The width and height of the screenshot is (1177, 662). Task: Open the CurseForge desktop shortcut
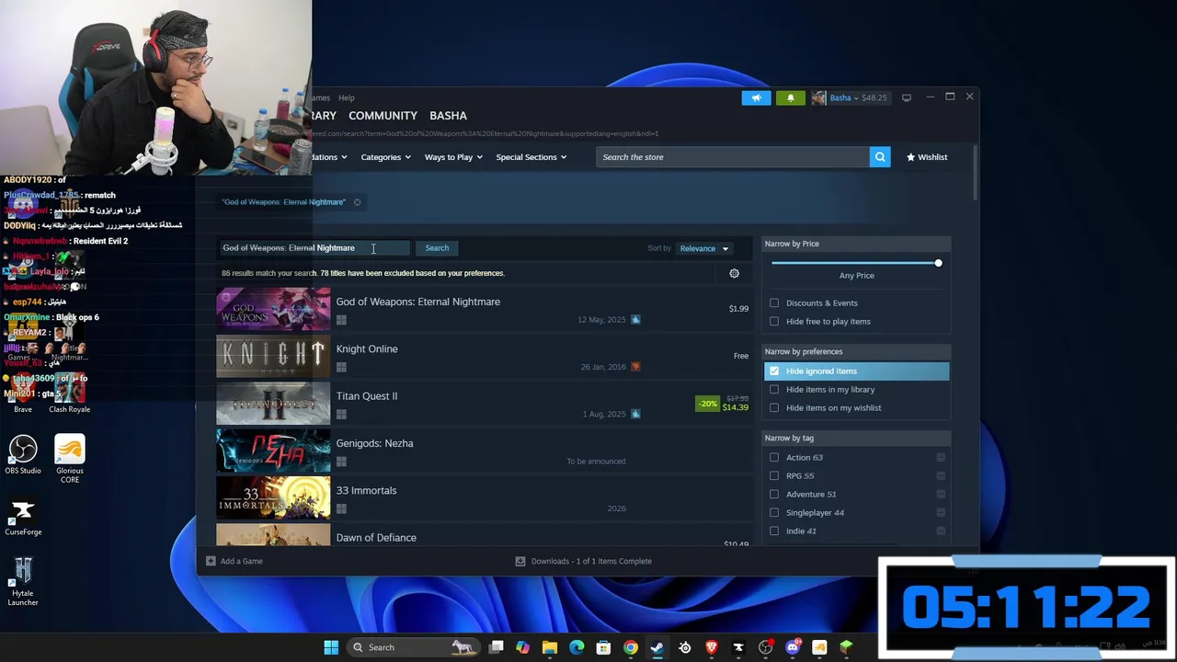click(x=23, y=517)
